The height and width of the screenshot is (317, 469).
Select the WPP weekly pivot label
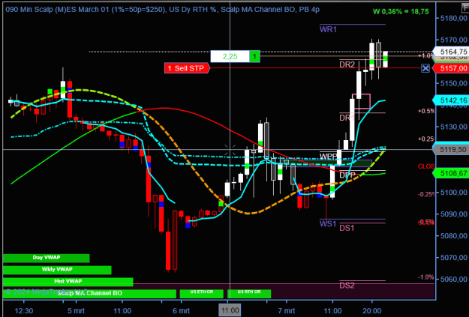[328, 157]
